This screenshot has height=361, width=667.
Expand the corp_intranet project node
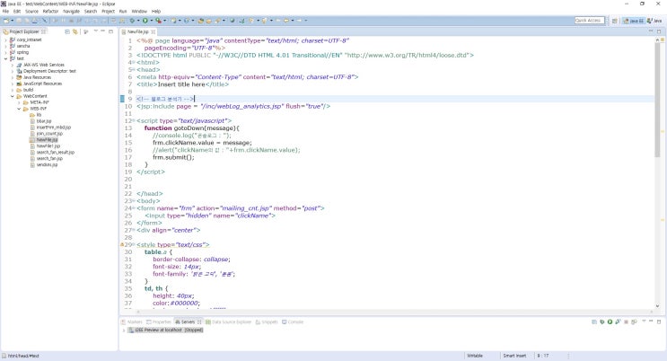[4, 40]
